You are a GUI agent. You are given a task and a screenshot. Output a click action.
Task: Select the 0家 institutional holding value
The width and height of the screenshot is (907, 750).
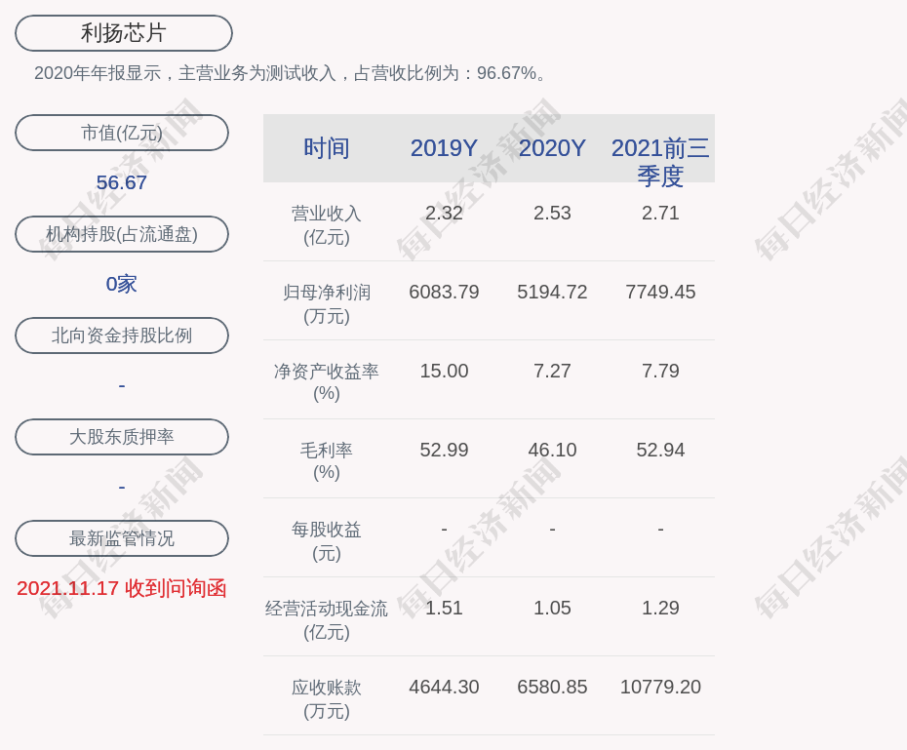pos(122,284)
